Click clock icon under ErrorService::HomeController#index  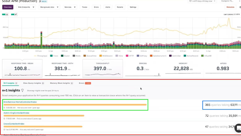[4, 108]
